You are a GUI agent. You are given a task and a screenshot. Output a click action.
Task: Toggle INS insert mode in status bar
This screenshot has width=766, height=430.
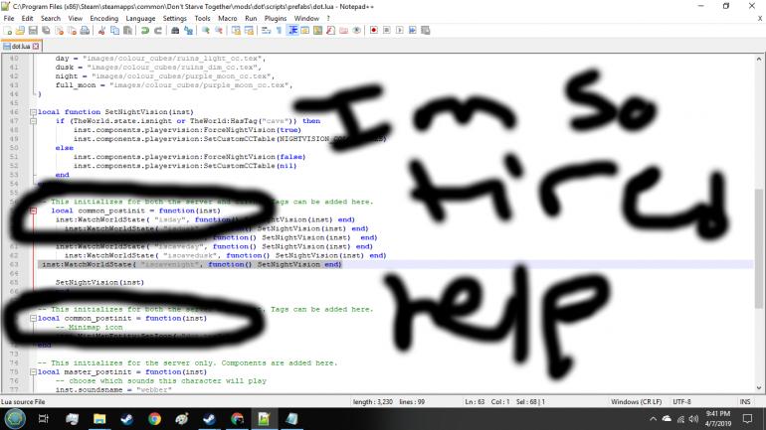pyautogui.click(x=745, y=402)
